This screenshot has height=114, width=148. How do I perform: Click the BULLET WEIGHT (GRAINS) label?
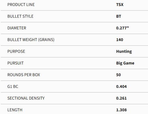[x=31, y=40]
